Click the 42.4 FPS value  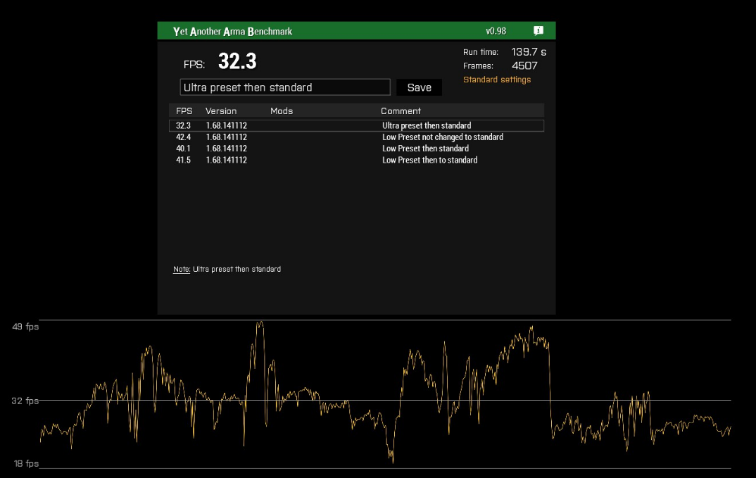[183, 137]
